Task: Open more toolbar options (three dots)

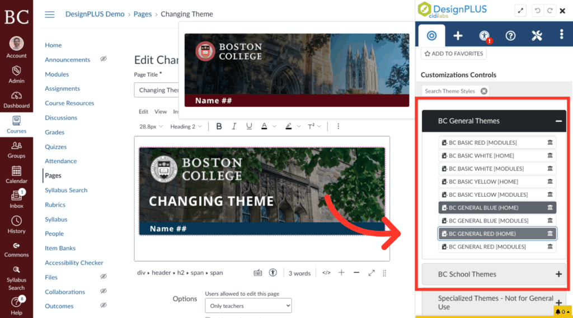Action: pyautogui.click(x=338, y=126)
